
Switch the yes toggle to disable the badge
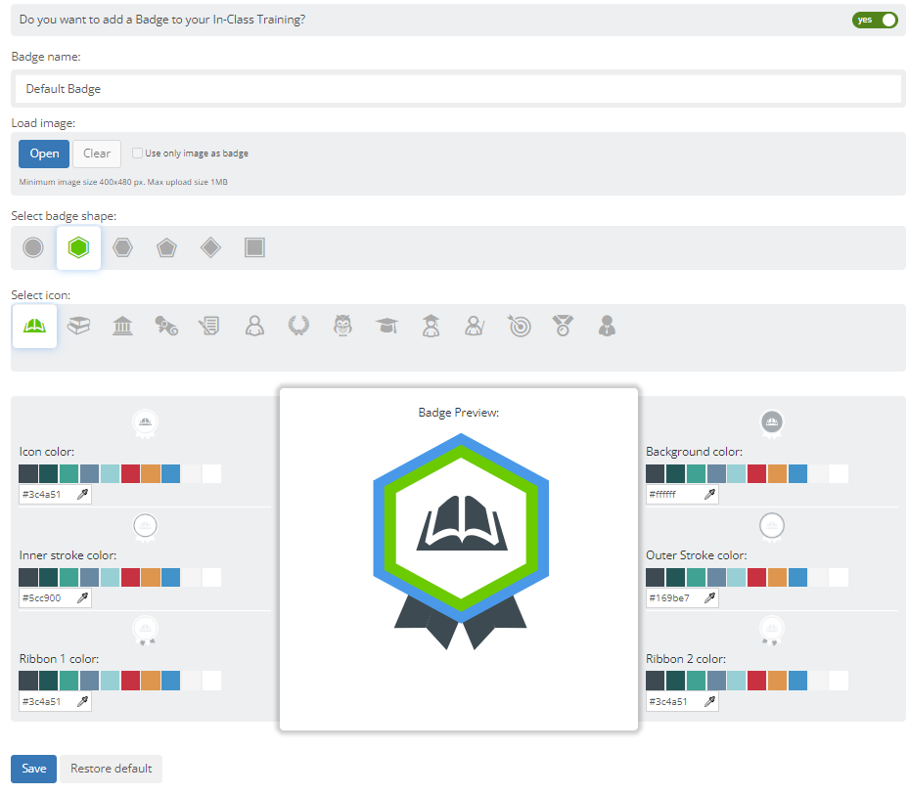click(875, 20)
